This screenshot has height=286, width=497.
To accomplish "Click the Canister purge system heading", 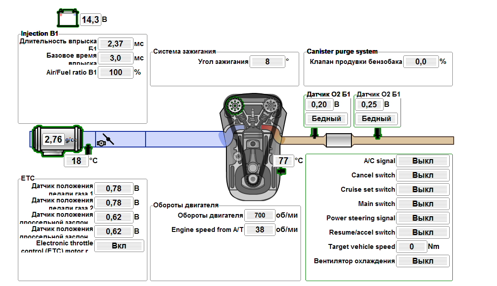I will 342,51.
